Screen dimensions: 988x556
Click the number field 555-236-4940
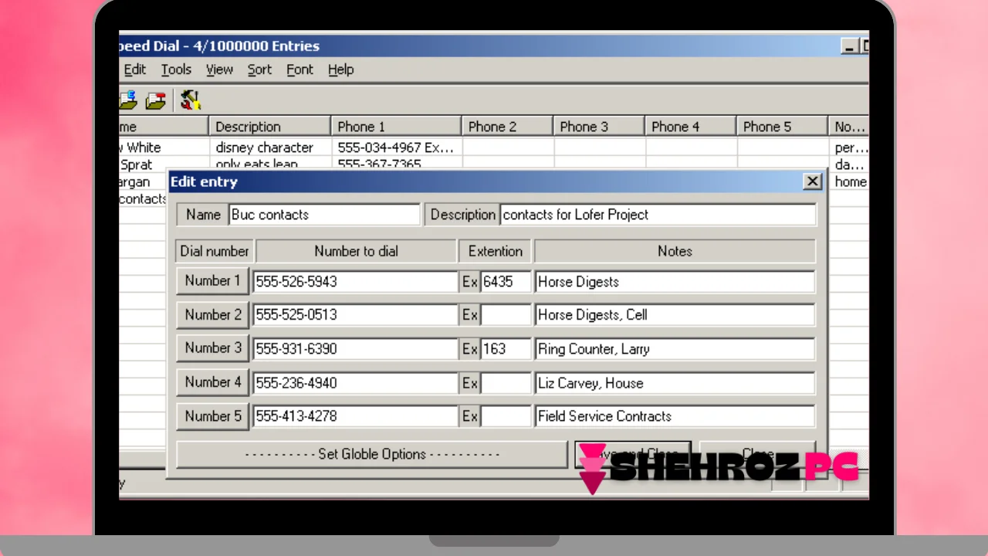356,383
